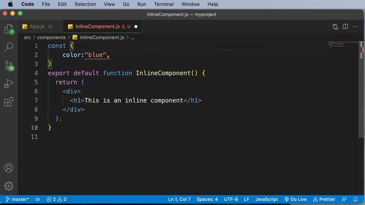Click line number 4 in gutter

pyautogui.click(x=36, y=73)
